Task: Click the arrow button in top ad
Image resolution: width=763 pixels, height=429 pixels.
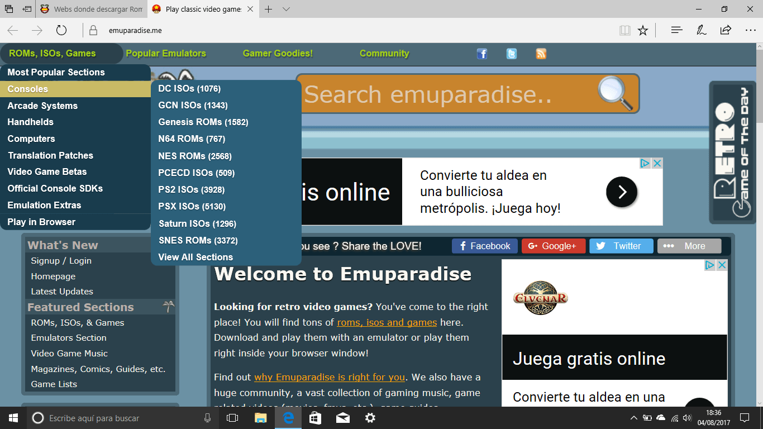Action: point(622,192)
